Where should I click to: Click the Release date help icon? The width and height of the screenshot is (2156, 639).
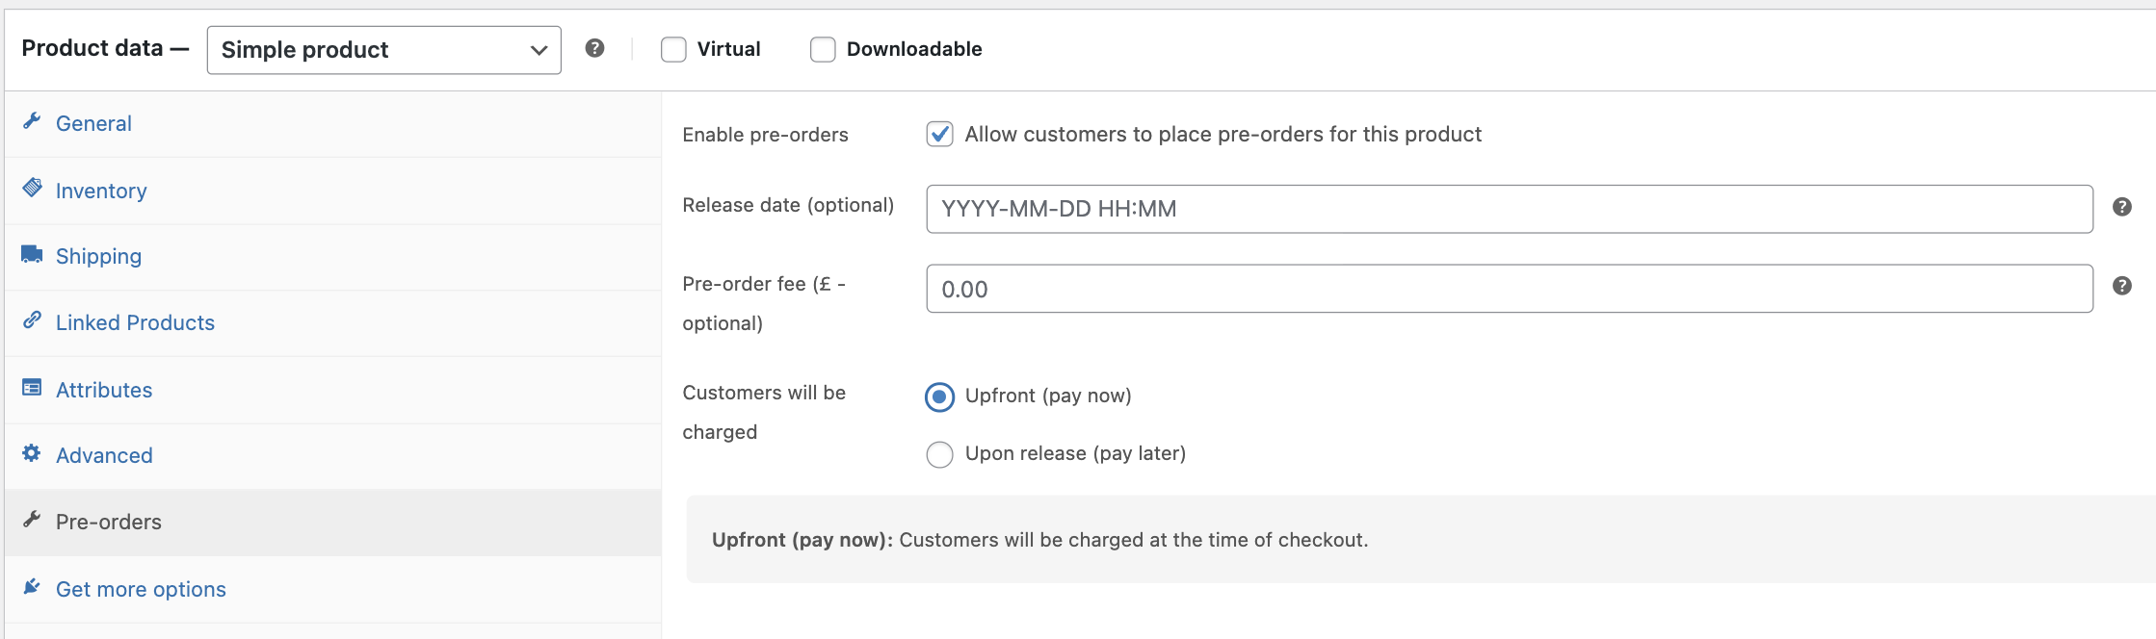pos(2121,207)
